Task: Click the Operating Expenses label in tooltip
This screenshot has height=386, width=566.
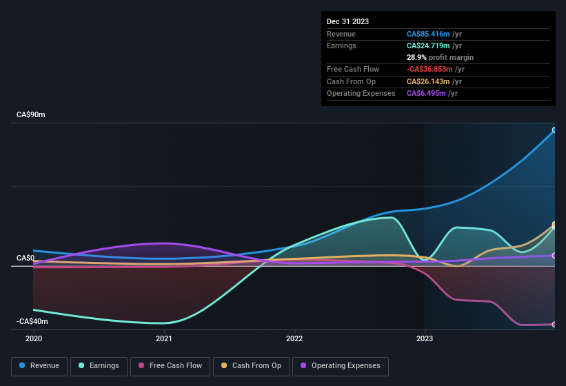Action: pyautogui.click(x=361, y=93)
